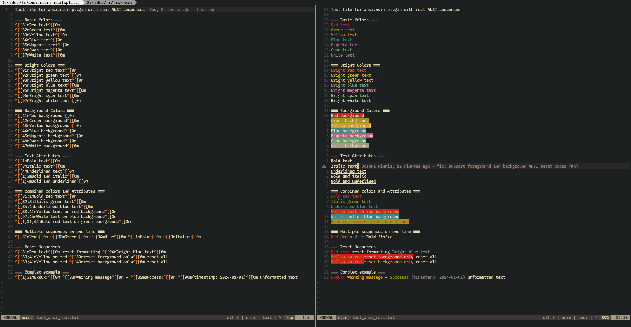Click the rendered 'ERROR:' text in right pane

point(338,277)
